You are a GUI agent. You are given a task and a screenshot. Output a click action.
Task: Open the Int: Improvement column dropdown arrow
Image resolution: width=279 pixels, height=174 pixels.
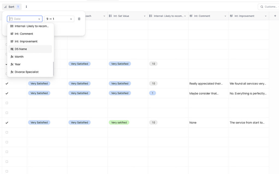click(x=266, y=16)
